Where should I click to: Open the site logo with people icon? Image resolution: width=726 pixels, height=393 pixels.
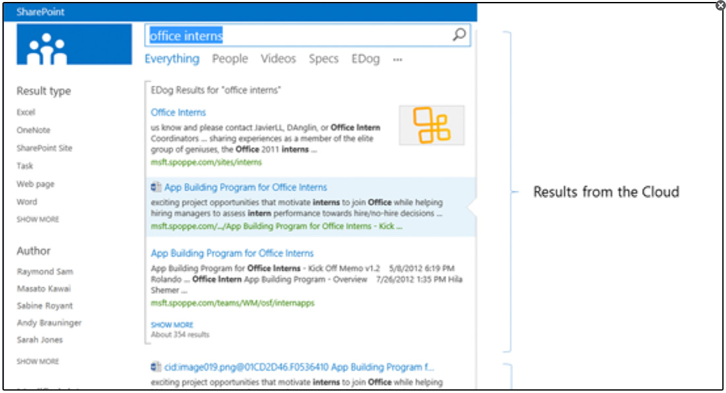tap(74, 44)
